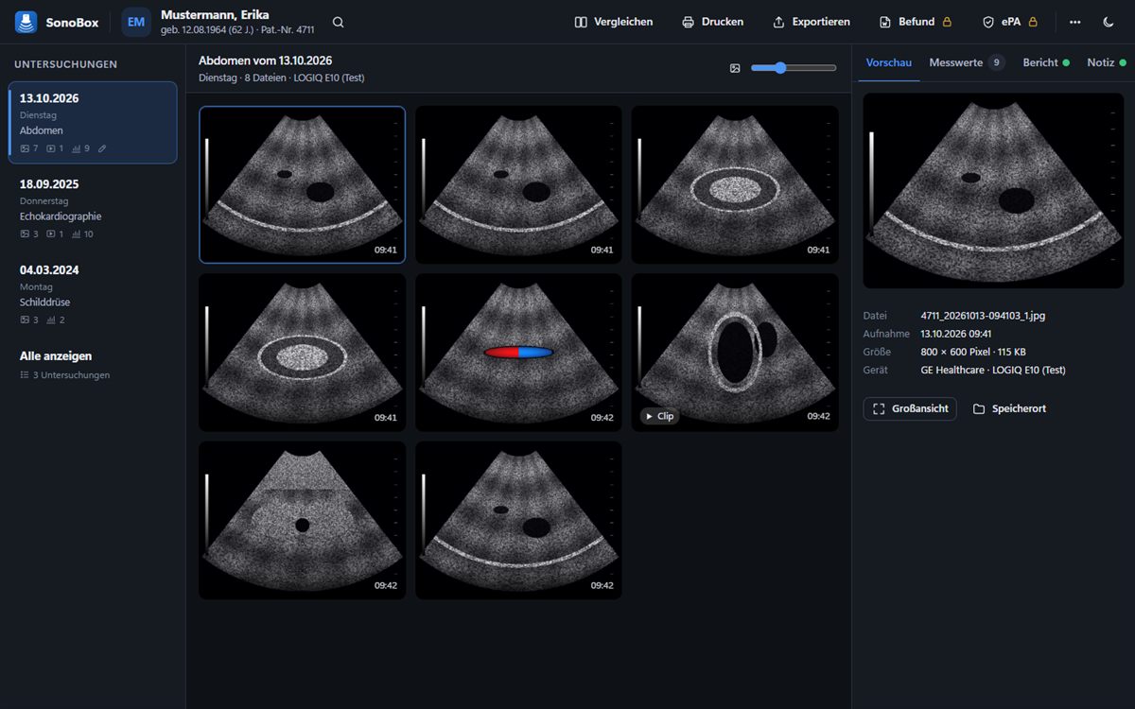Click the device text GE Healthcare · LOGIQ E10 (Test)
This screenshot has width=1135, height=709.
tap(993, 371)
